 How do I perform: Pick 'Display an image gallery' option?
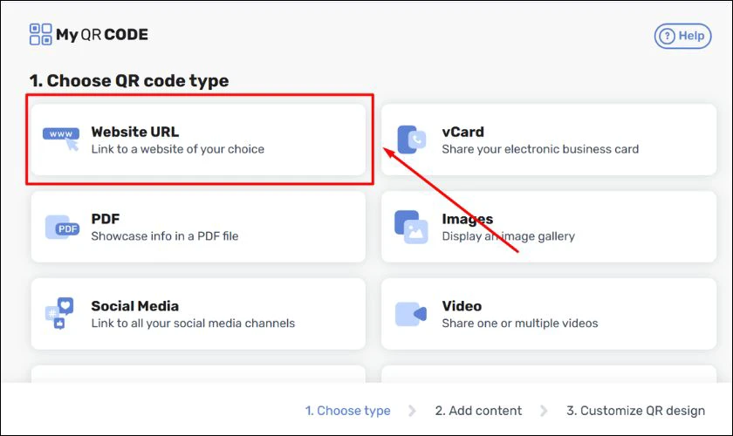click(x=508, y=236)
